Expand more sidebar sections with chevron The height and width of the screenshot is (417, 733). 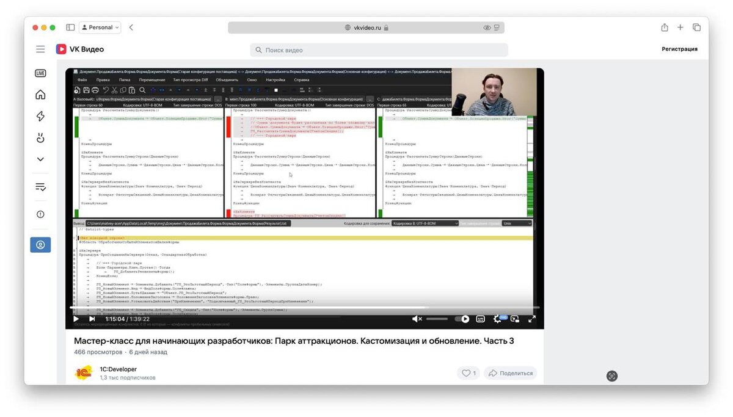pos(40,159)
